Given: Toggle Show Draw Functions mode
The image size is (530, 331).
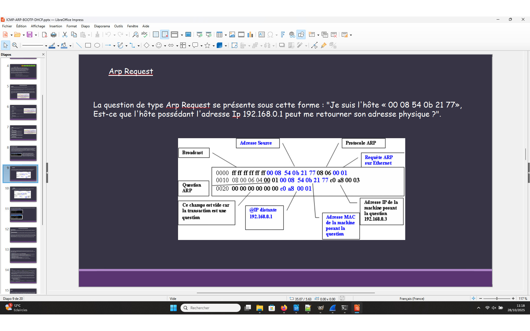Looking at the screenshot, I should pyautogui.click(x=301, y=34).
